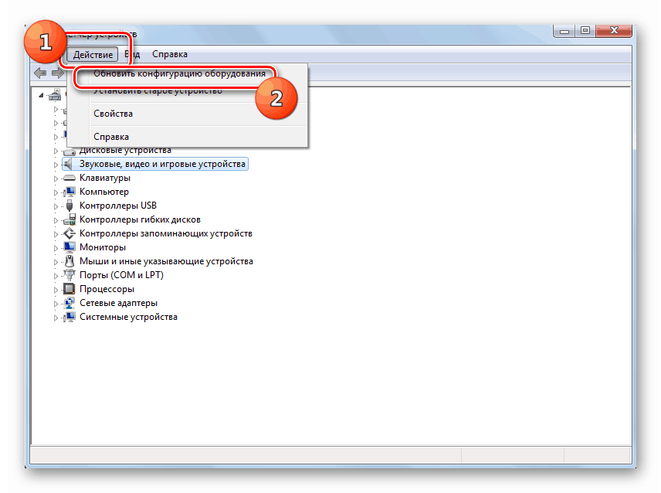Select Справка in the dropdown menu
The width and height of the screenshot is (661, 493).
(x=111, y=137)
